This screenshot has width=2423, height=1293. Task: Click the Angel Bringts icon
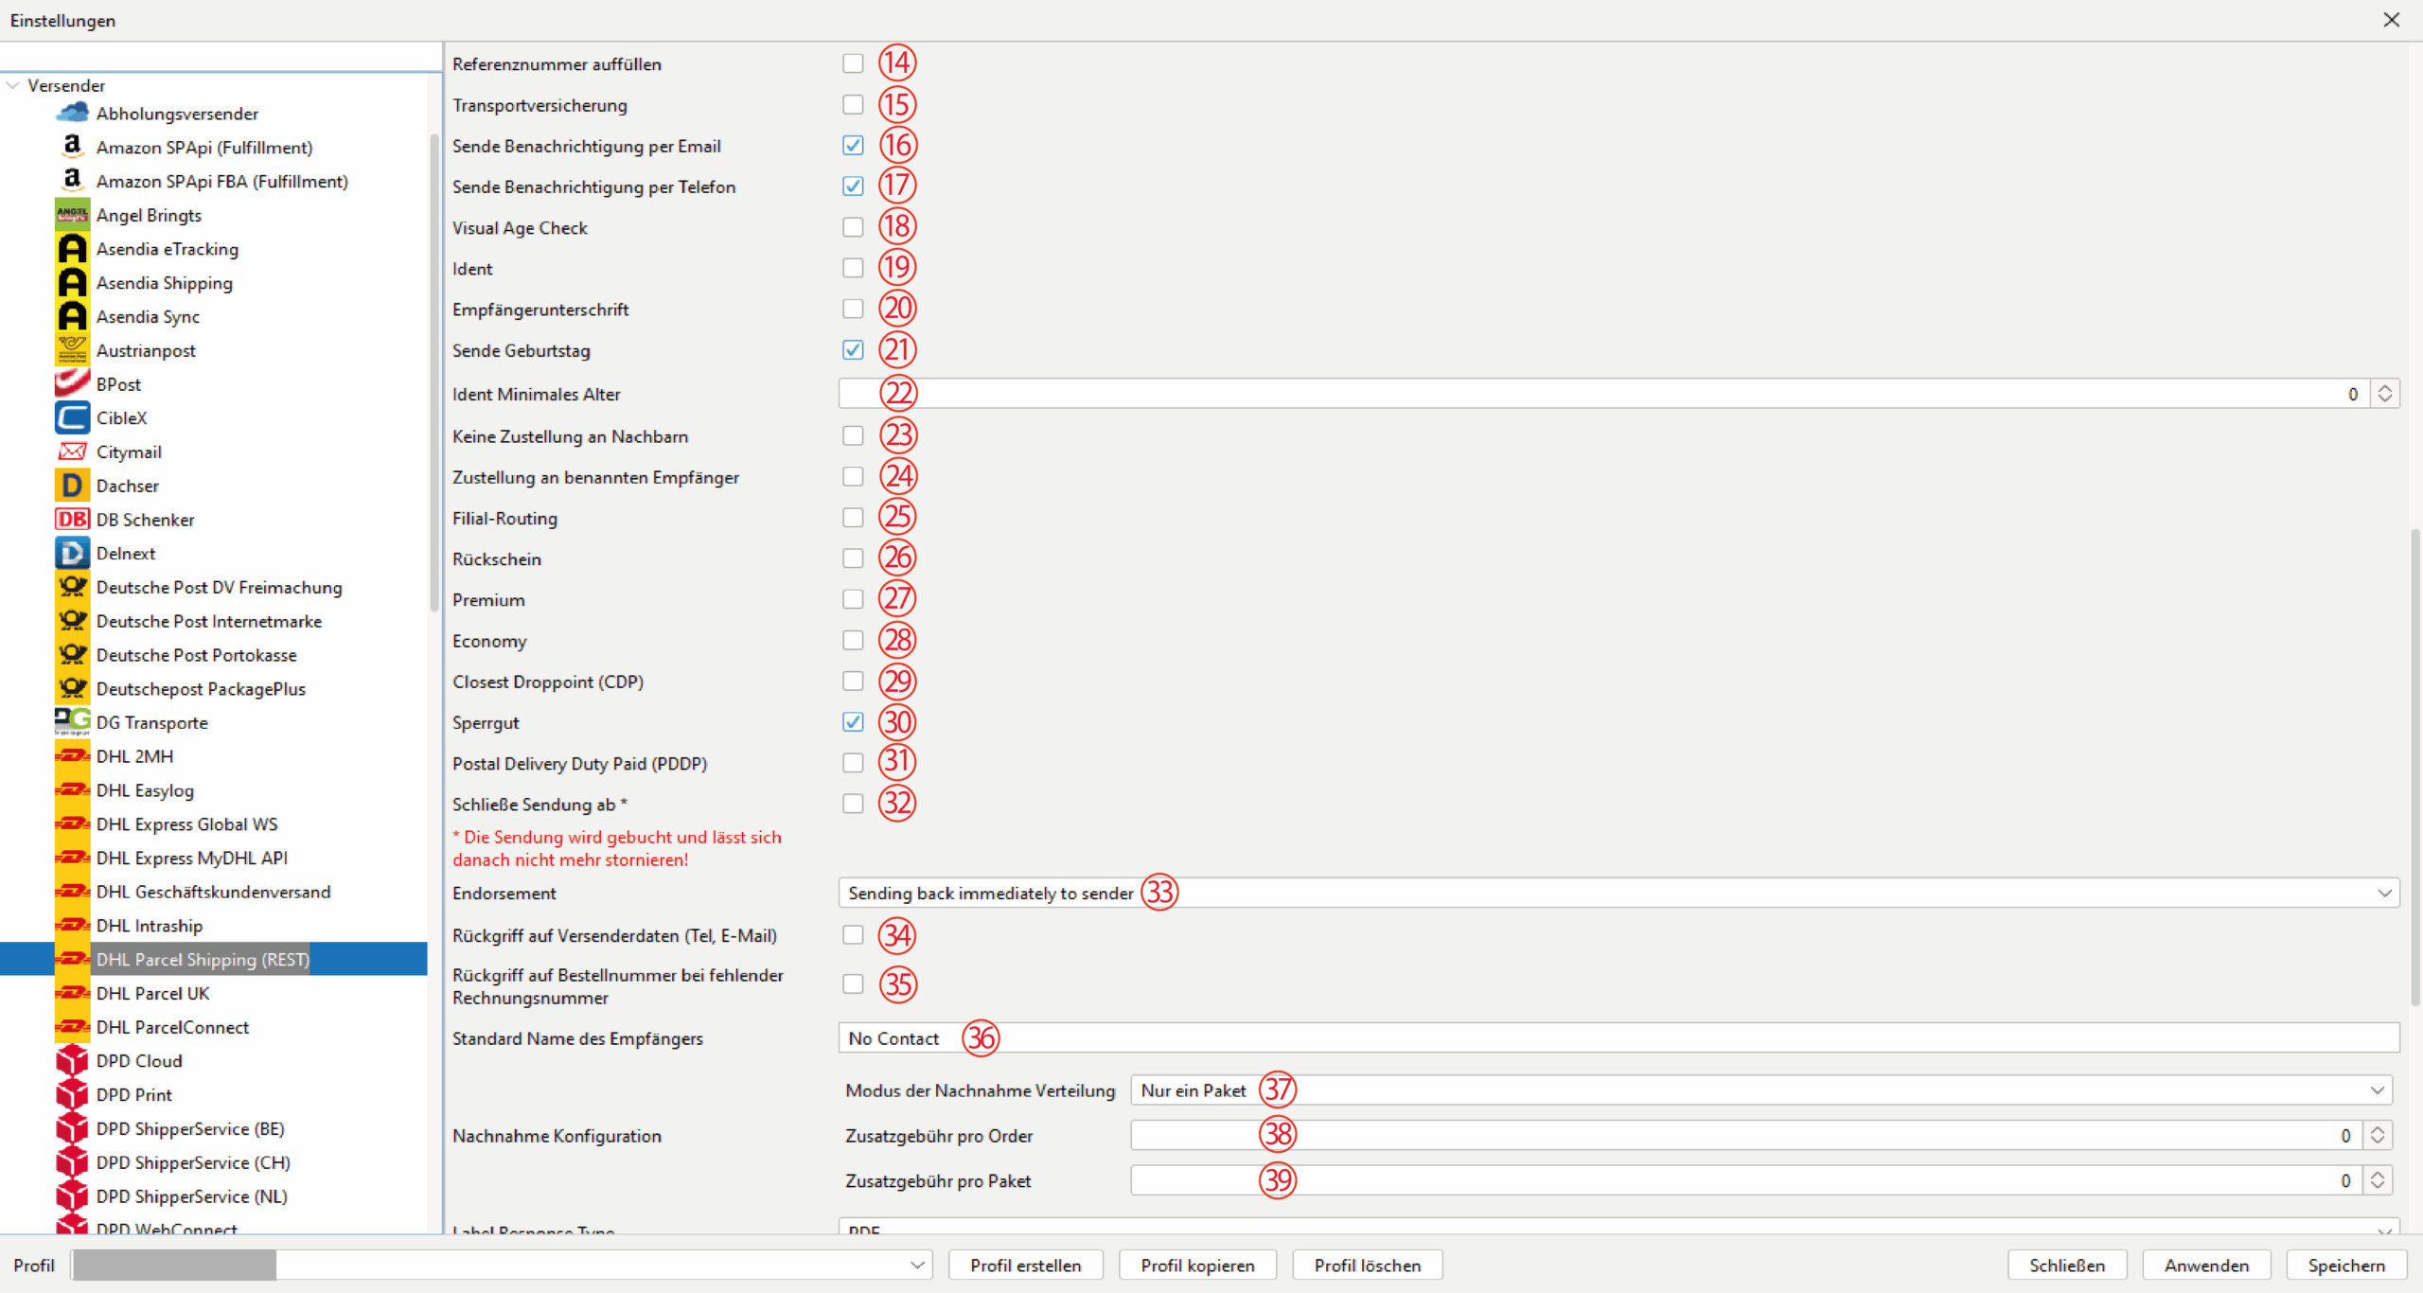coord(72,215)
